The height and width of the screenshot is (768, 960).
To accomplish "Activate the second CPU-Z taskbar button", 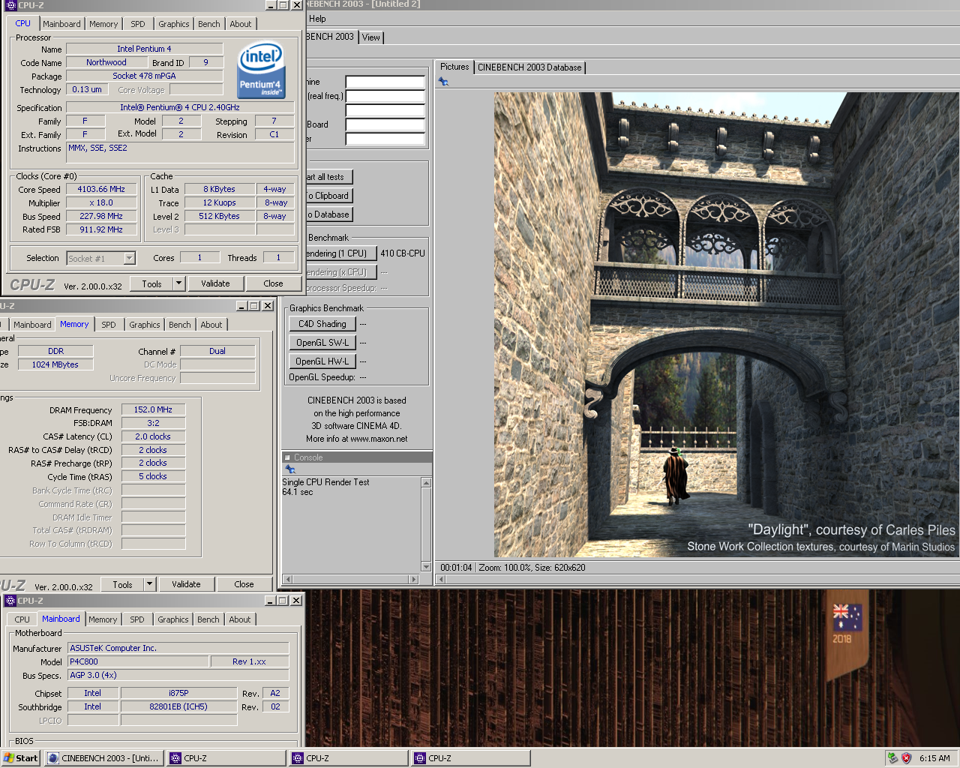I will [349, 758].
